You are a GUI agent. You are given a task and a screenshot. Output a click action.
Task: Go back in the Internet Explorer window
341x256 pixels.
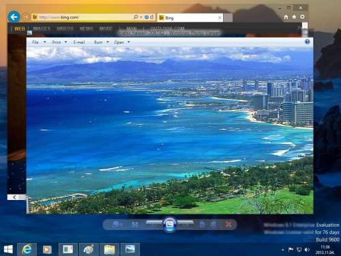pos(14,17)
